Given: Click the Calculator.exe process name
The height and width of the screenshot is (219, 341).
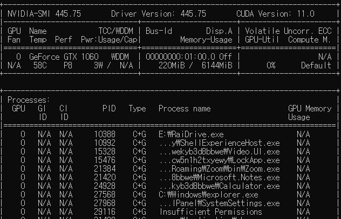Looking at the screenshot, I should pyautogui.click(x=220, y=186).
